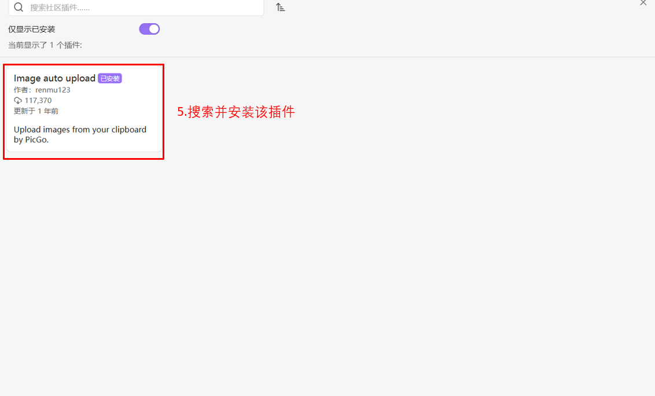Viewport: 655px width, 396px height.
Task: Click the purple 已安装 badge
Action: [110, 78]
